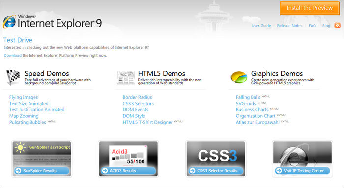The width and height of the screenshot is (344, 188).
Task: Open the RSS feed icon
Action: tap(337, 26)
